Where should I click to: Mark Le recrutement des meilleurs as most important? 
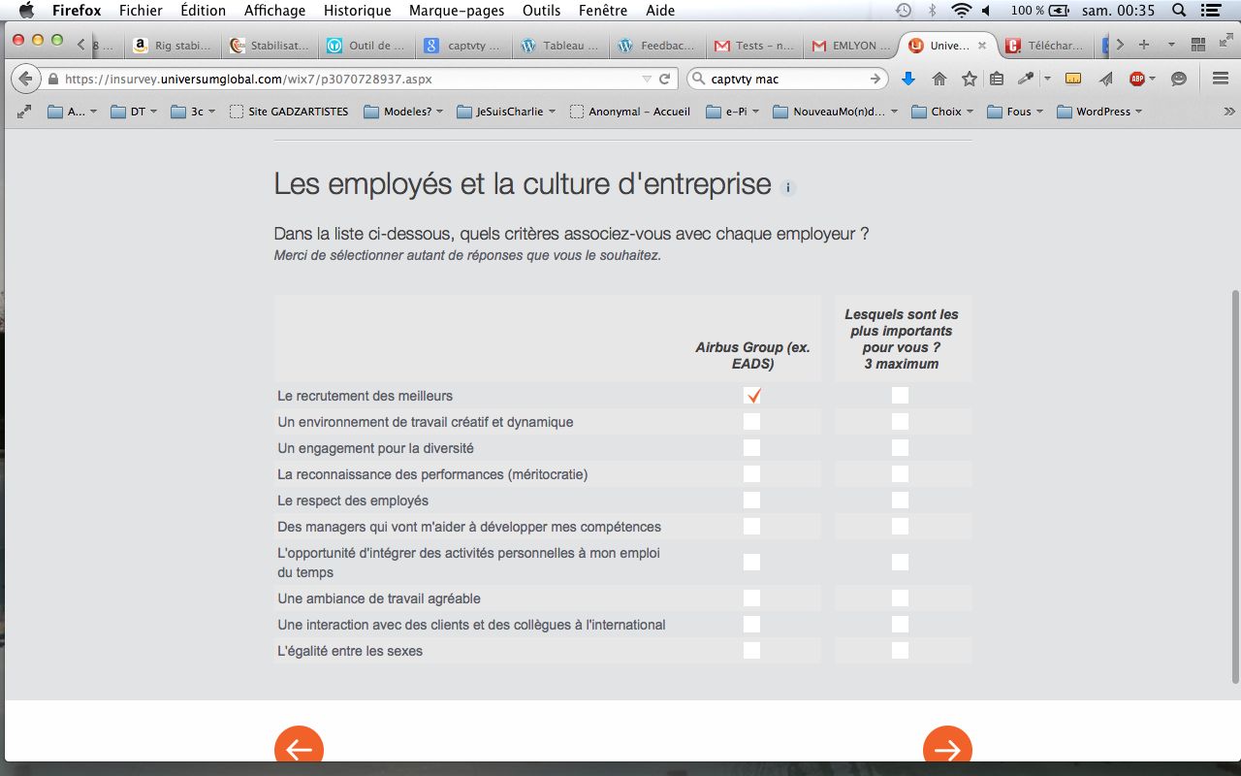(x=901, y=395)
